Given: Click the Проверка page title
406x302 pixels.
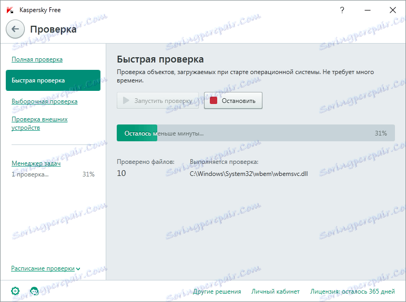Looking at the screenshot, I should [53, 29].
